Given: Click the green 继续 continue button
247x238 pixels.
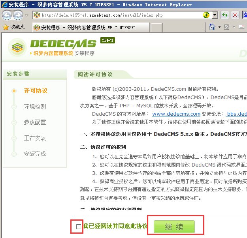Looking at the screenshot, I should point(174,227).
